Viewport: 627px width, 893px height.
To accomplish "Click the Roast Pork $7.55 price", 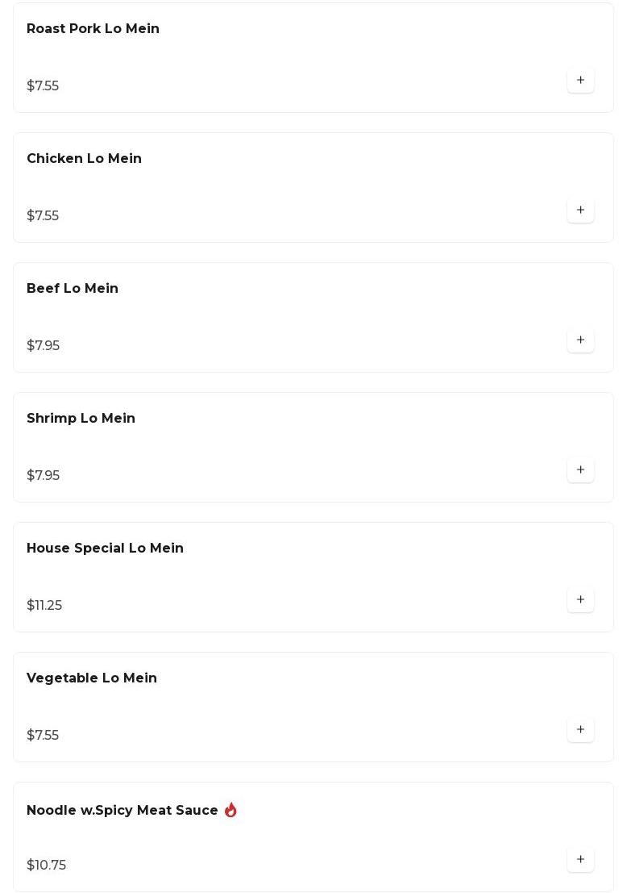I will [43, 86].
